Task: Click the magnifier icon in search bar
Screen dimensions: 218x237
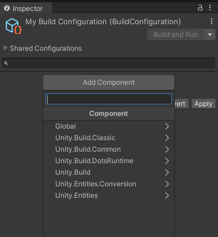Action: tap(6, 63)
